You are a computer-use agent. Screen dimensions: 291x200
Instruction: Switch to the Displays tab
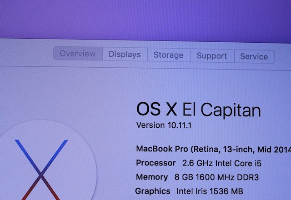pos(125,55)
